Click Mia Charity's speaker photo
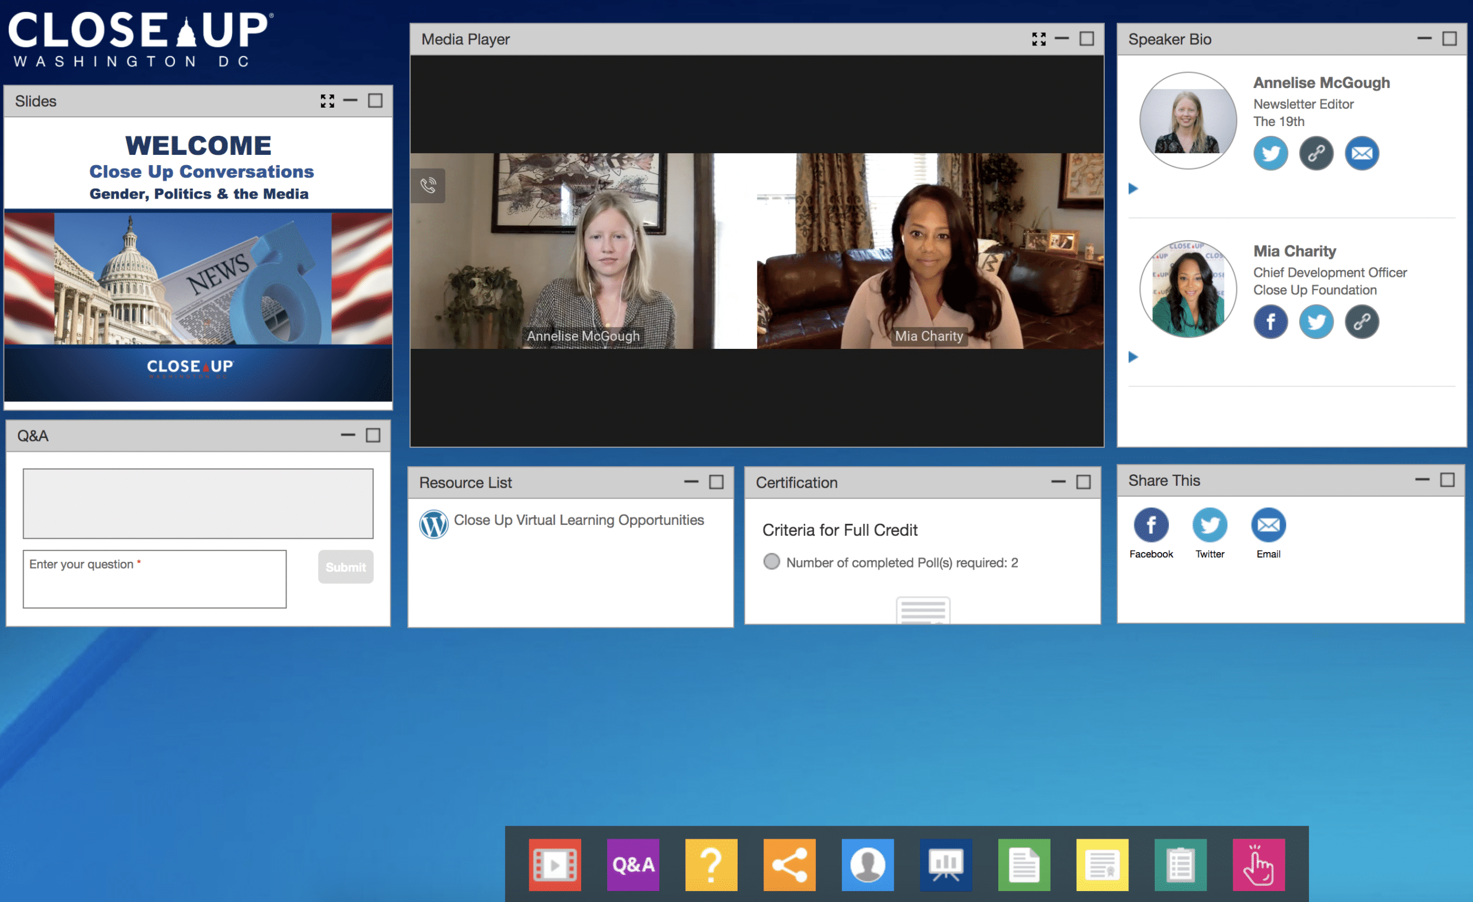Viewport: 1473px width, 902px height. 1188,288
